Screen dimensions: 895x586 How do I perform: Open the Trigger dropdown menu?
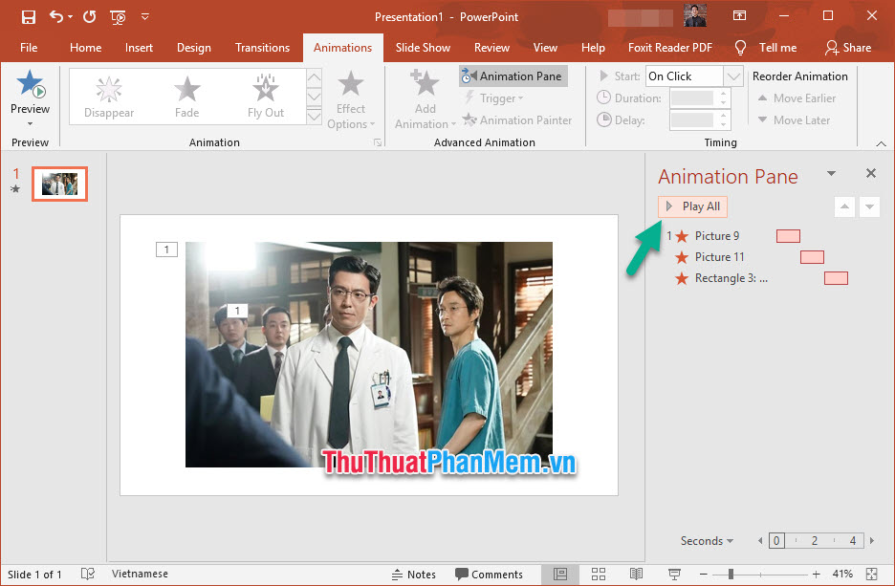pyautogui.click(x=494, y=98)
